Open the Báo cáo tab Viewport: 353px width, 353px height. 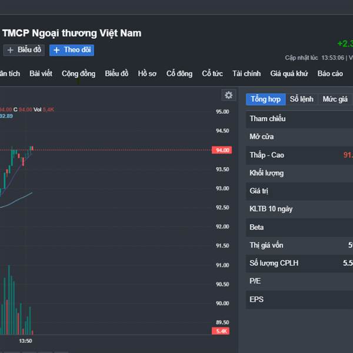click(330, 74)
